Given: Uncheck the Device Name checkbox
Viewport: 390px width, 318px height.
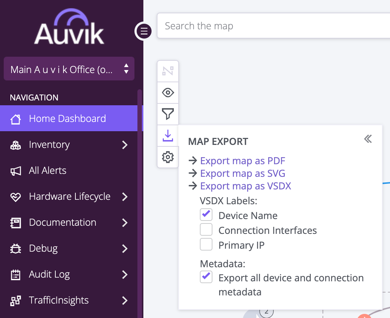Looking at the screenshot, I should coord(206,215).
